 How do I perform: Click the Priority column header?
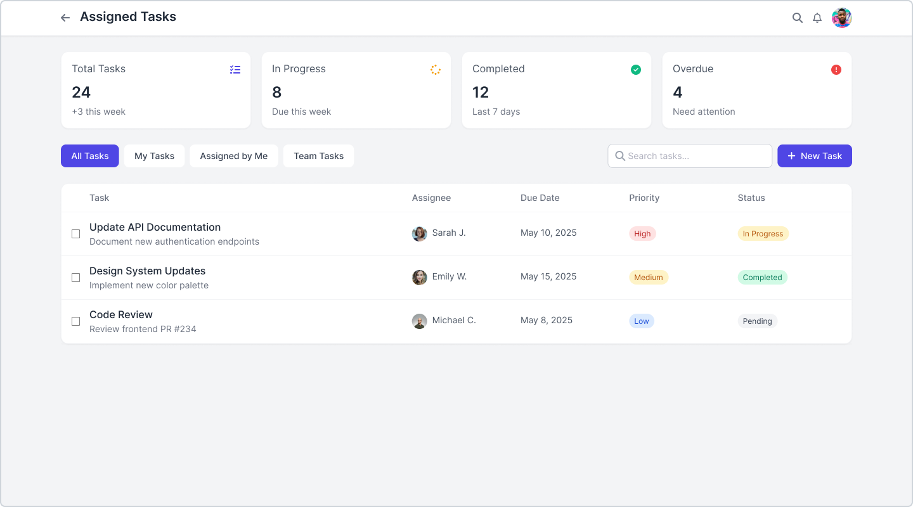pyautogui.click(x=644, y=198)
